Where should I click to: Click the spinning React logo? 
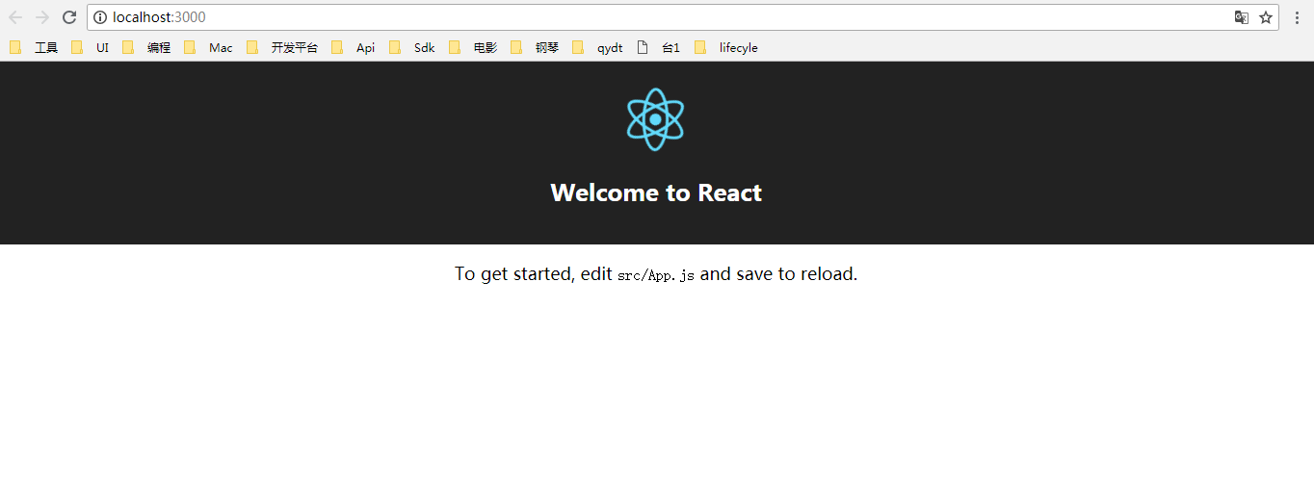tap(656, 119)
